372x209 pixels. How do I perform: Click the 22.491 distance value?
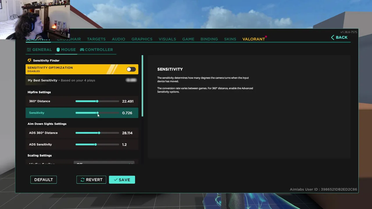128,101
